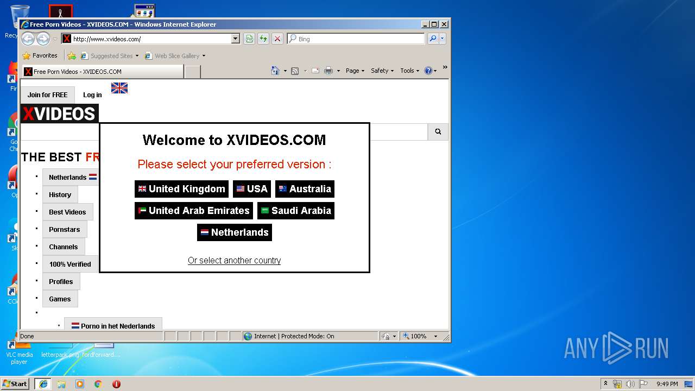
Task: Open the Windows Start menu
Action: point(15,383)
